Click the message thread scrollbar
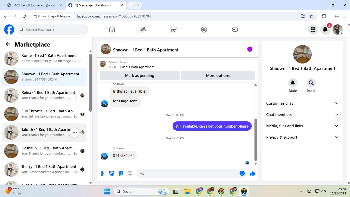 click(256, 139)
